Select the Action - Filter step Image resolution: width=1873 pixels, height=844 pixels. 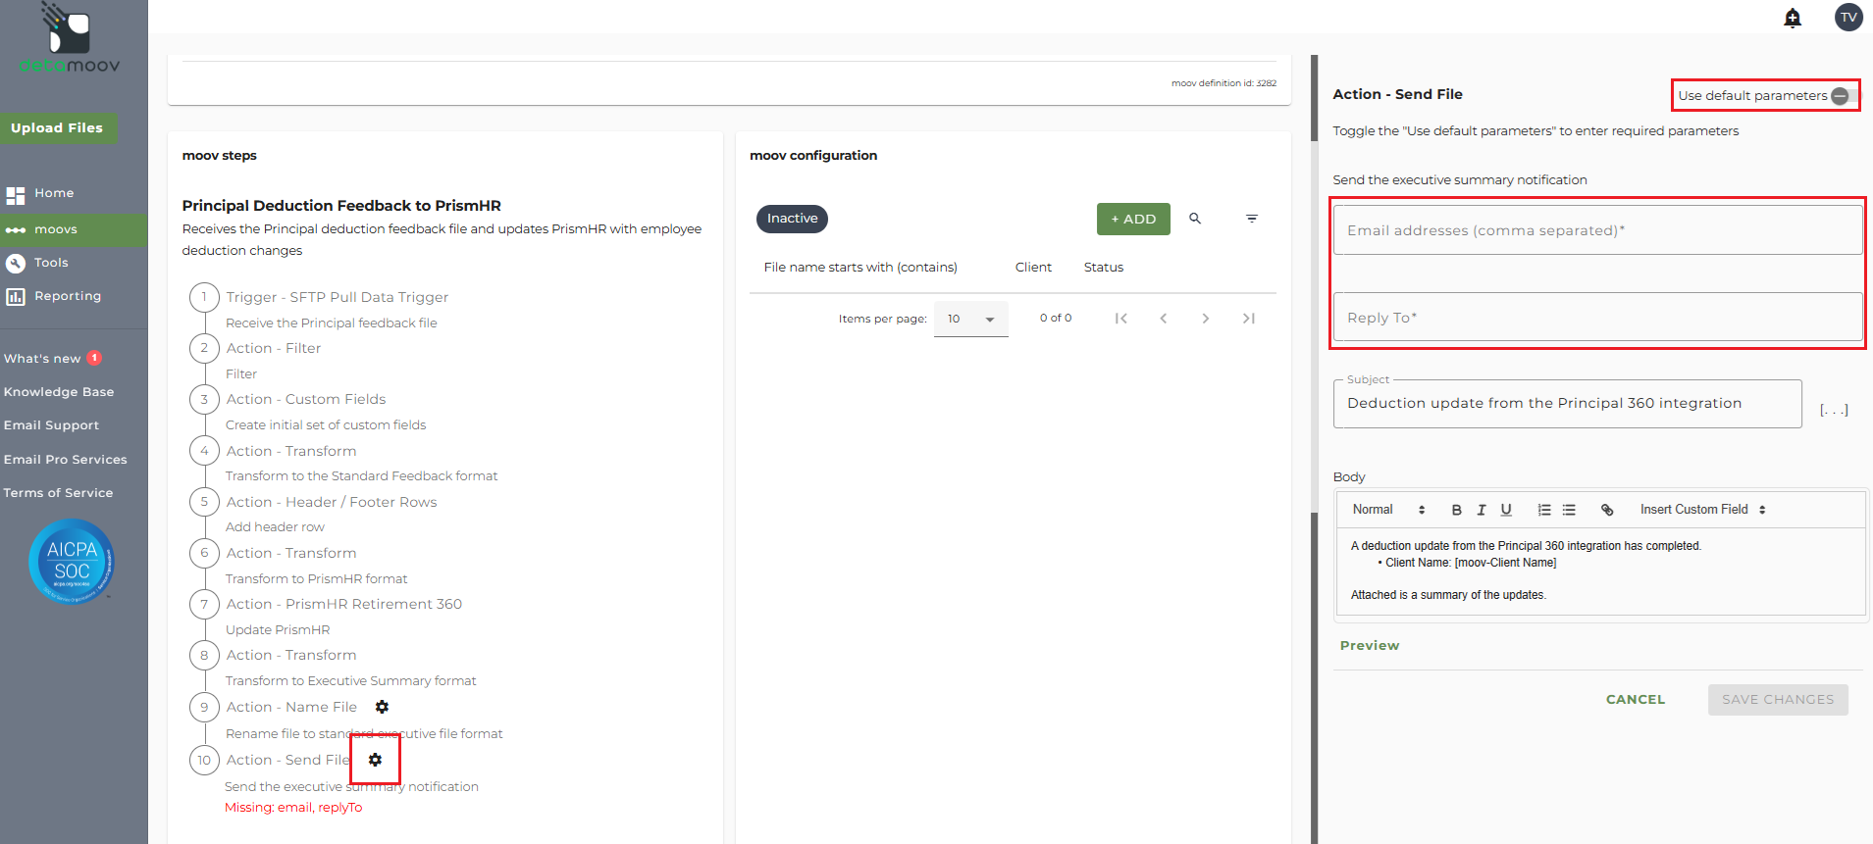[x=274, y=348]
